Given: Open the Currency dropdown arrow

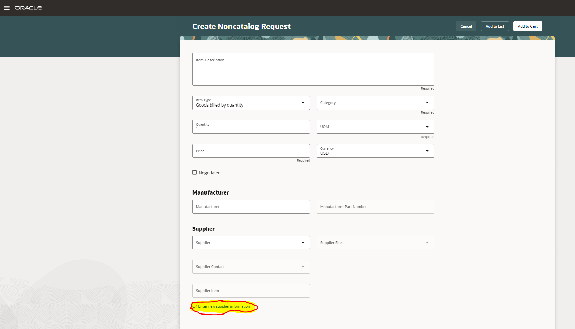Looking at the screenshot, I should coord(427,151).
